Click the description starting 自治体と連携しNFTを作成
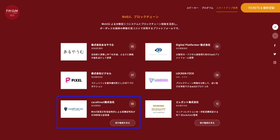 [112, 56]
